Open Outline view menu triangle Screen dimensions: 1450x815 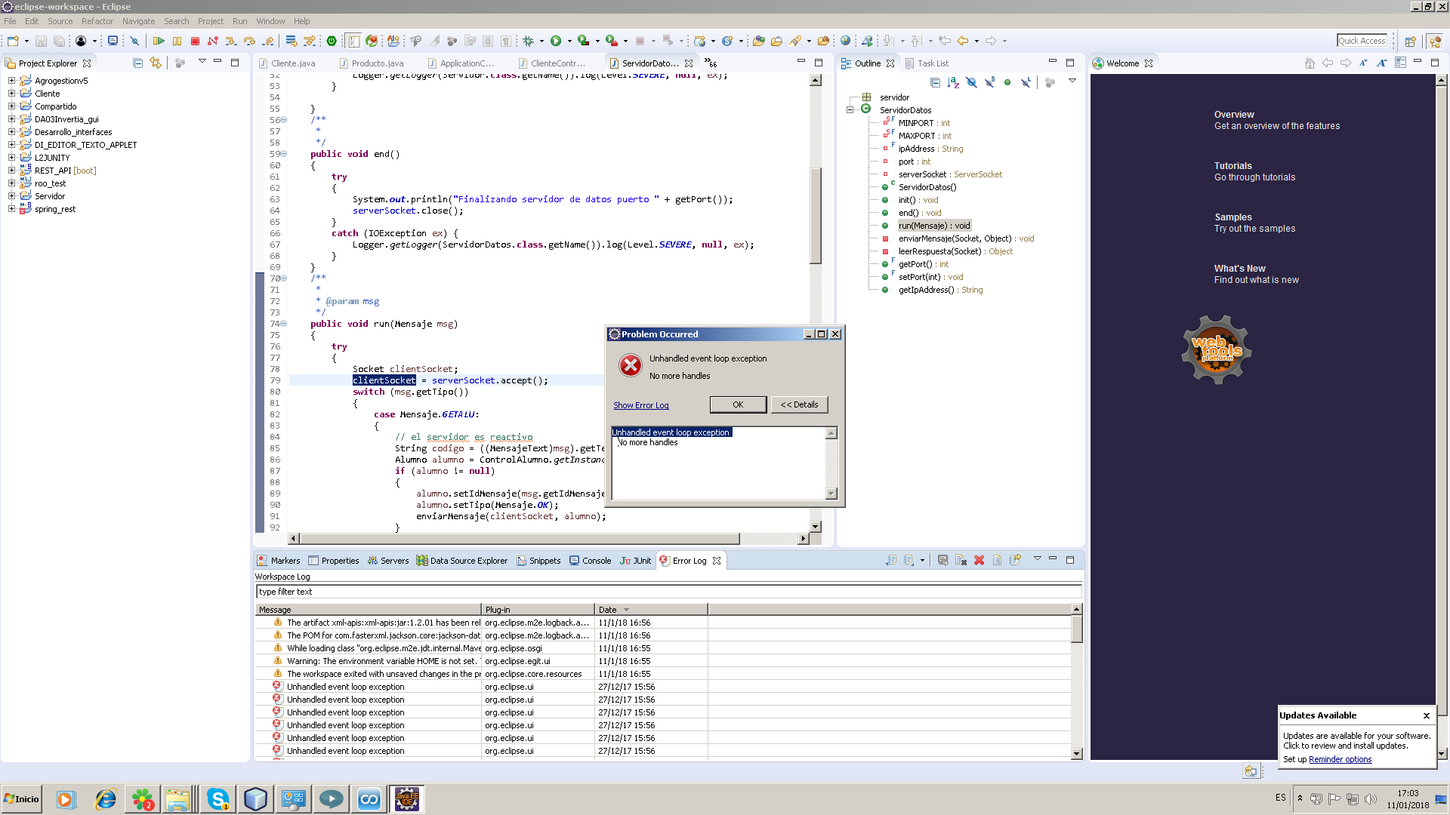click(x=1072, y=81)
